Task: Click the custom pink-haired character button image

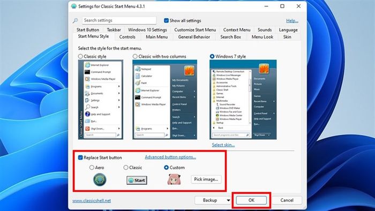Action: (174, 179)
